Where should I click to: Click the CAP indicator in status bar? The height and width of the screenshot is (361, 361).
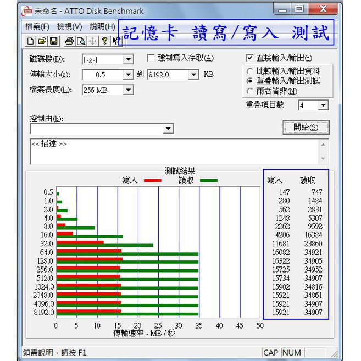[x=270, y=353]
